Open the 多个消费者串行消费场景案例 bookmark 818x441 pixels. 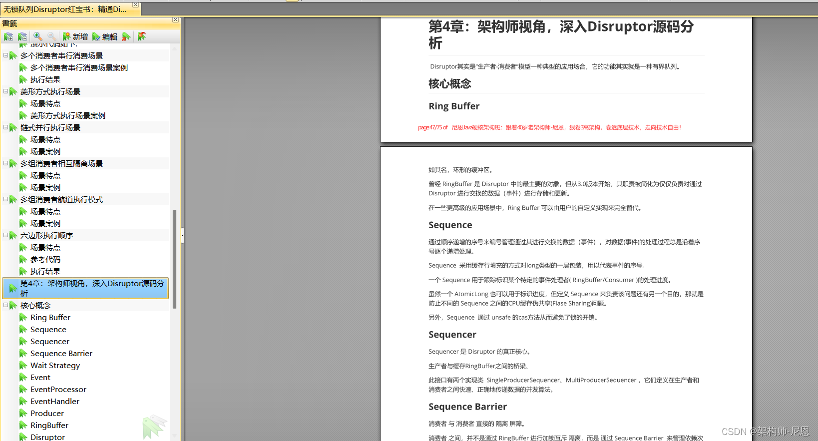(79, 67)
